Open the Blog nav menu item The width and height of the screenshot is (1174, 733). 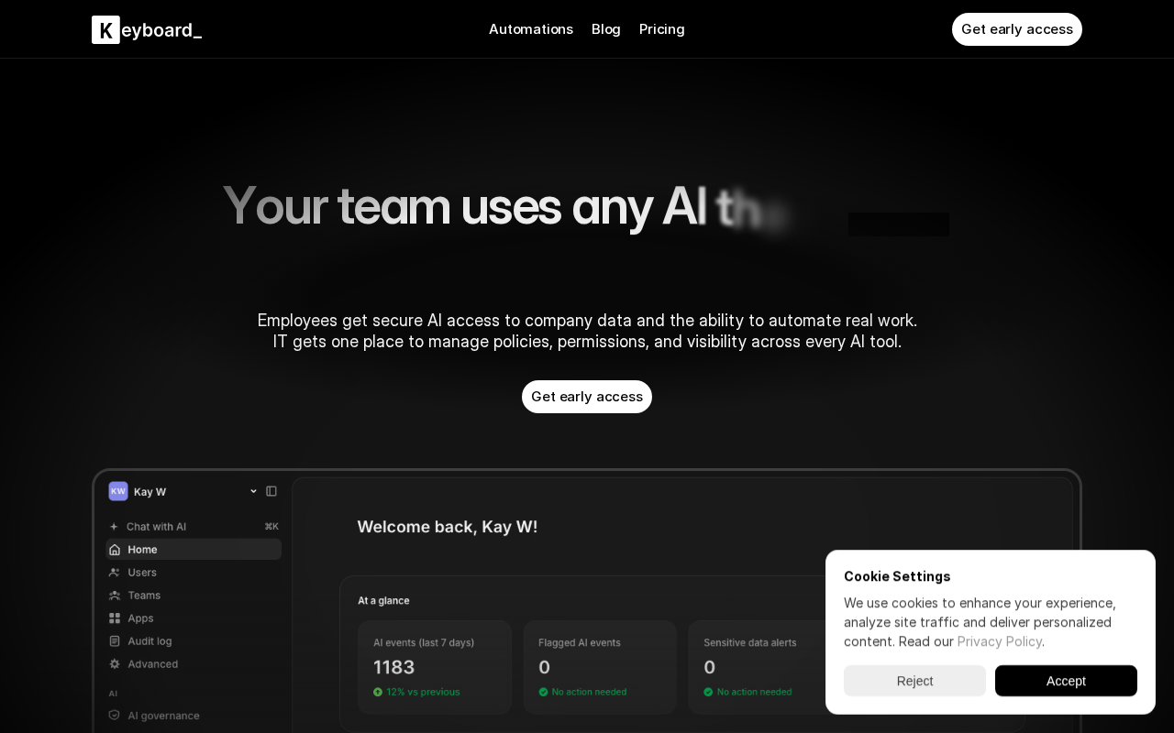(606, 29)
